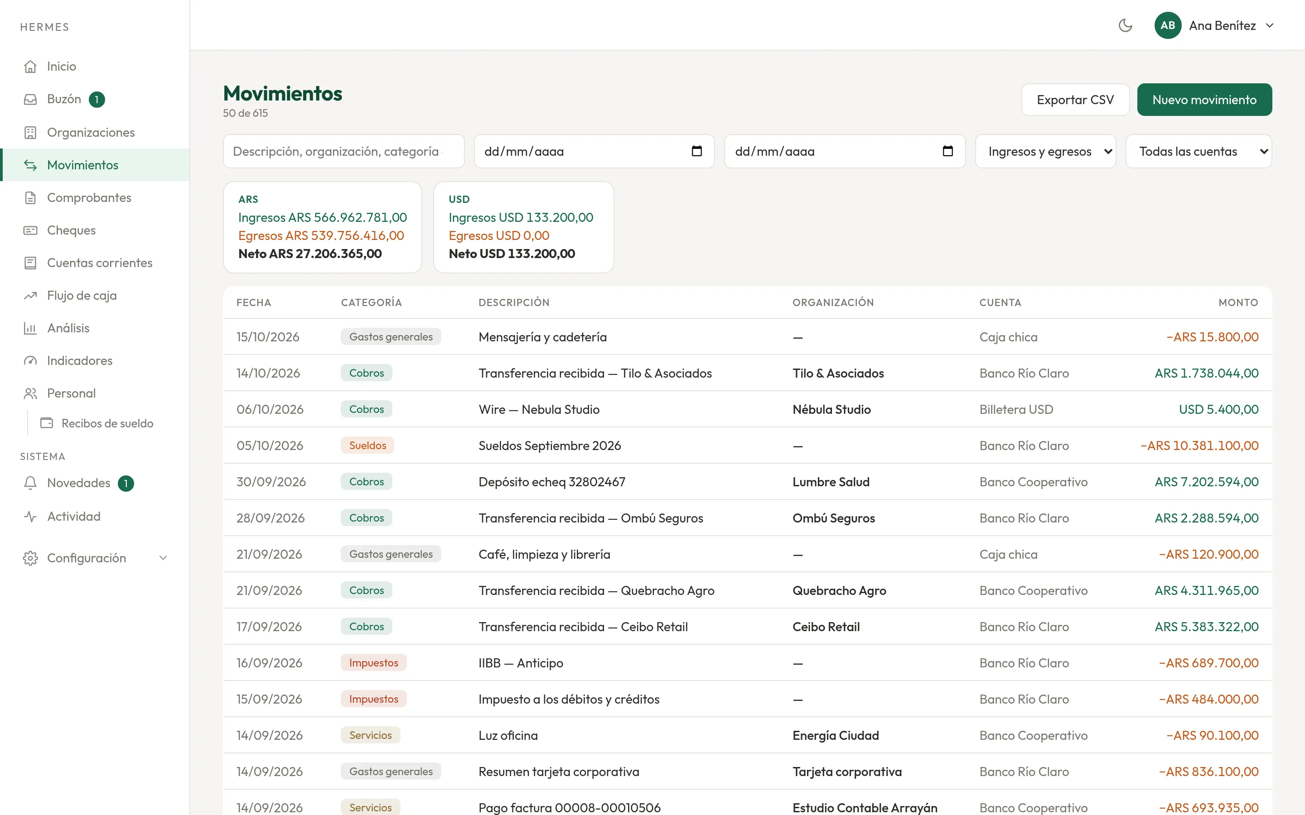Go to Movimientos in the sidebar
The image size is (1305, 815).
coord(95,165)
